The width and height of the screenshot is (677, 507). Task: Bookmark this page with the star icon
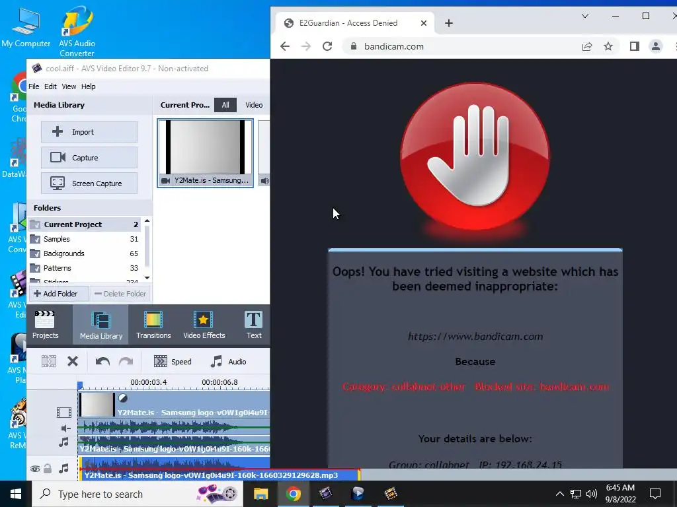tap(608, 46)
